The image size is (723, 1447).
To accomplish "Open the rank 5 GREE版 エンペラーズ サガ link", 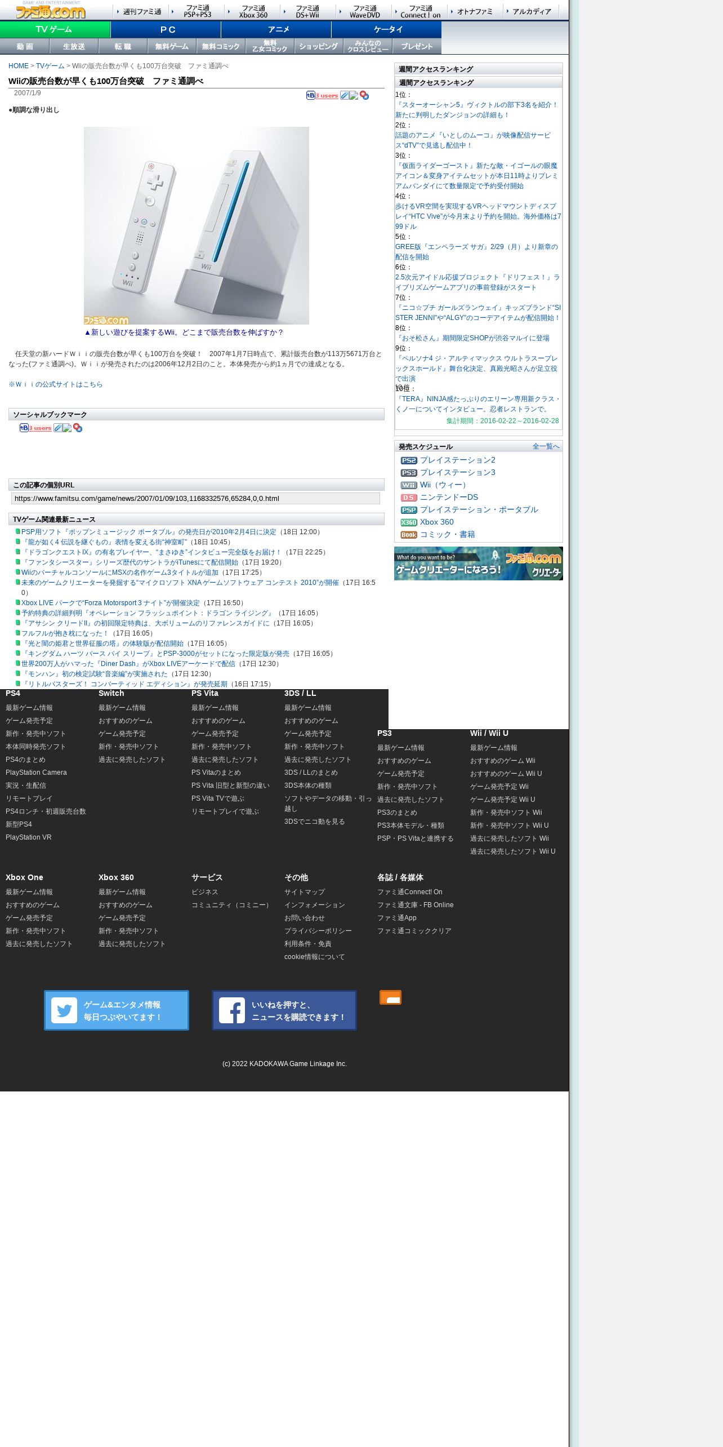I will pos(476,252).
